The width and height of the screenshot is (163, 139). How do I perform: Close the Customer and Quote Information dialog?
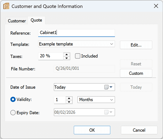click(x=156, y=6)
